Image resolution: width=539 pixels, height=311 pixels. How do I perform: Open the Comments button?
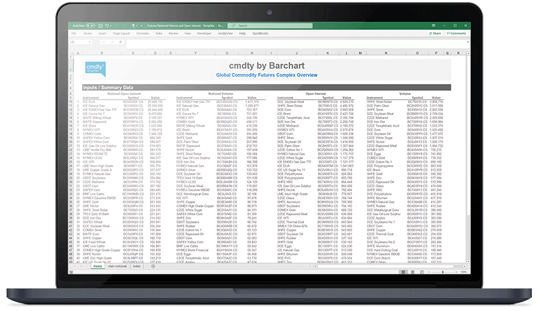pos(457,33)
